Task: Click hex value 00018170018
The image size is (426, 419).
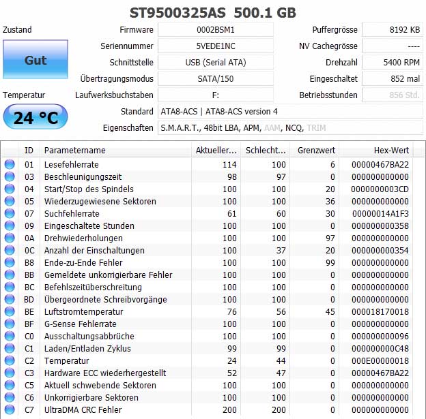Action: click(380, 311)
